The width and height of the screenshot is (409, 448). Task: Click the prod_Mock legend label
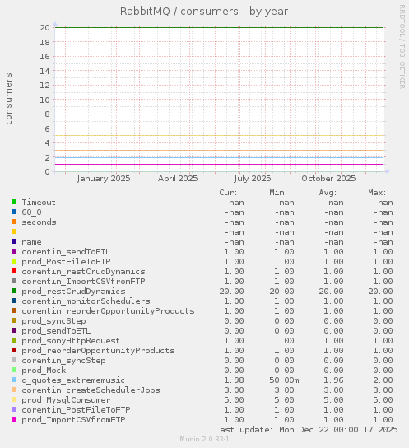pos(44,371)
